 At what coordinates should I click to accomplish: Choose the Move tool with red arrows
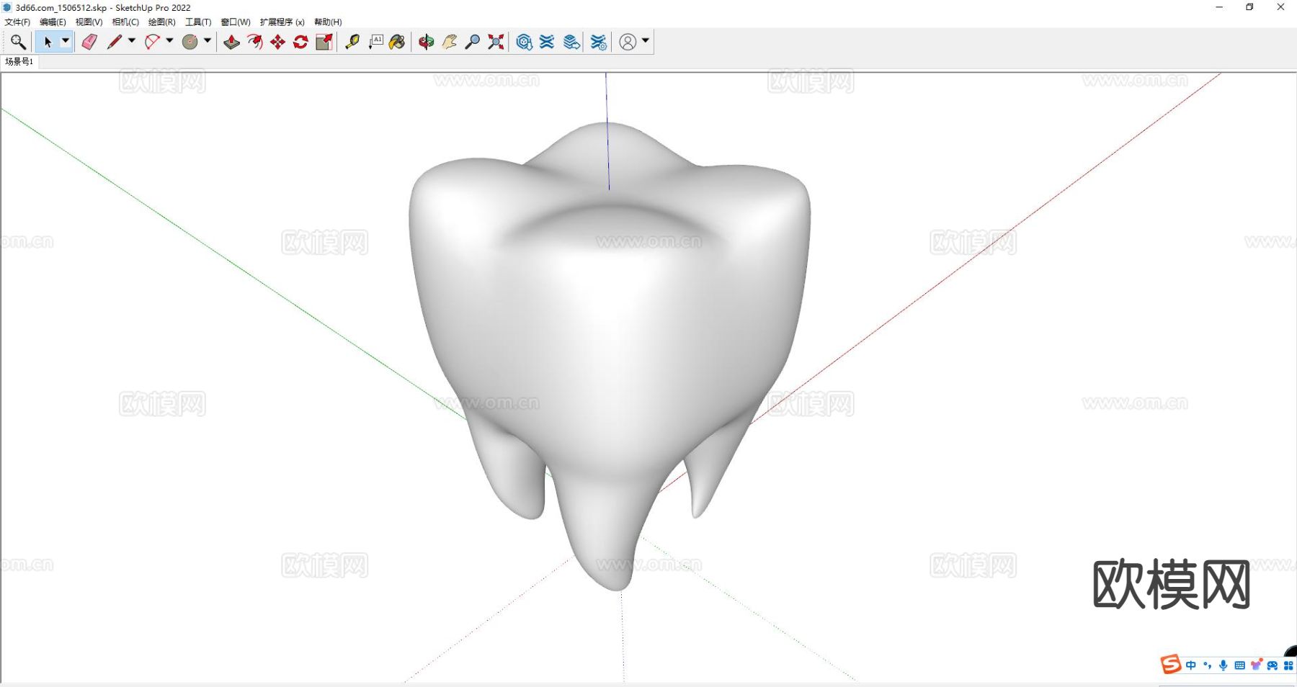click(x=277, y=42)
